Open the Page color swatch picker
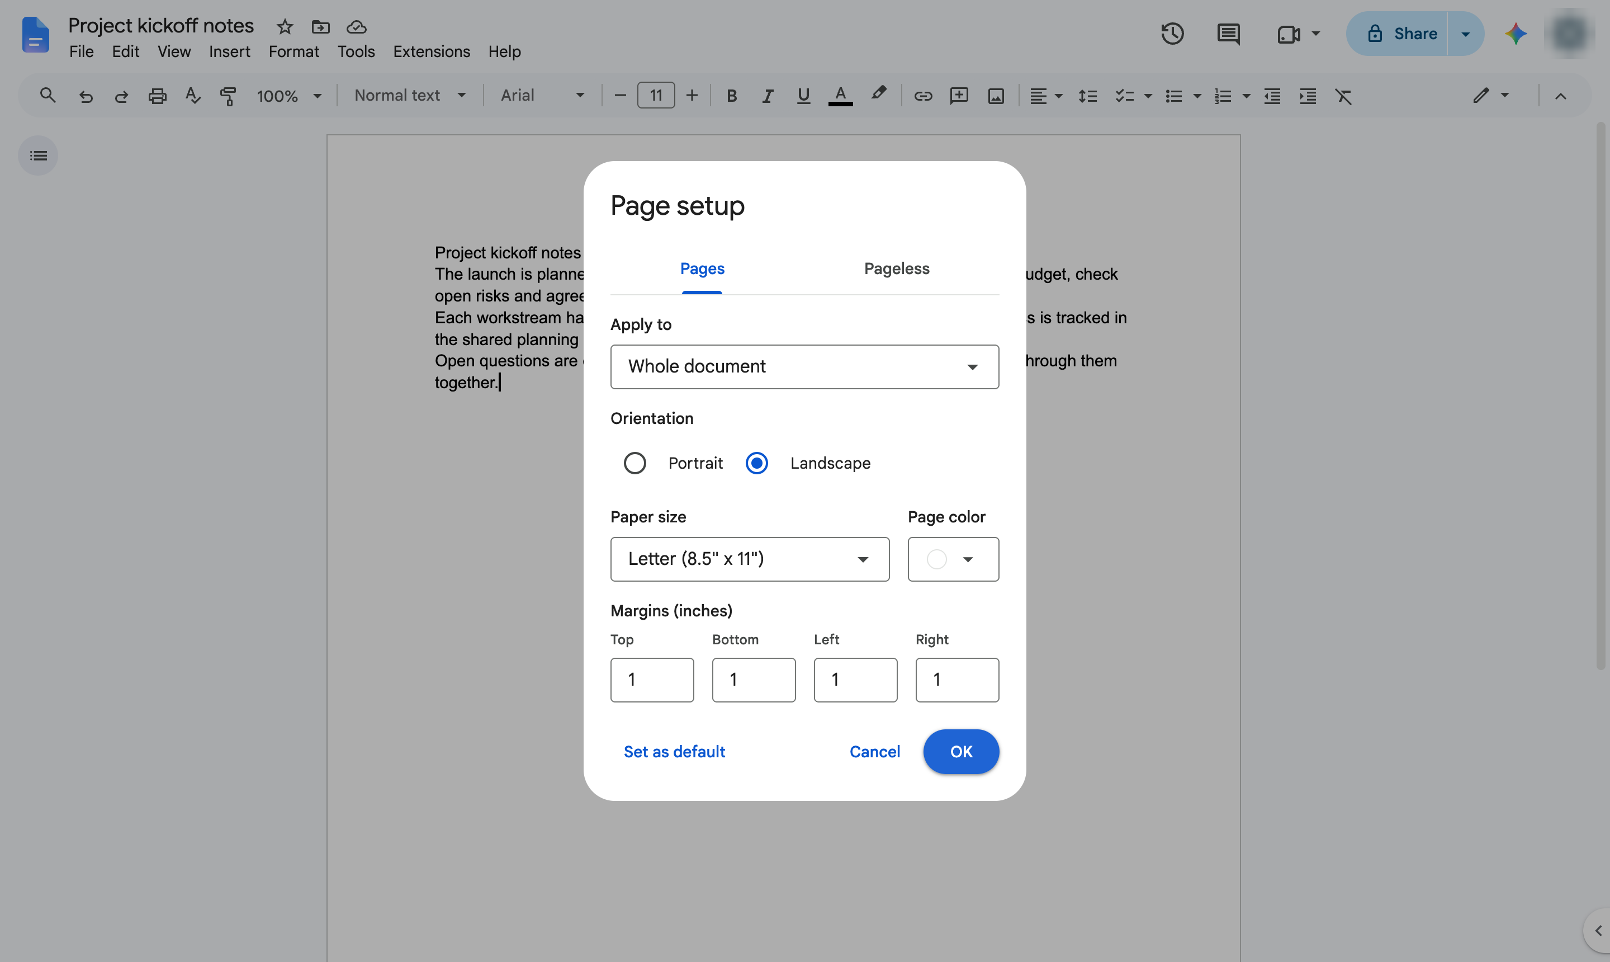 [x=953, y=559]
